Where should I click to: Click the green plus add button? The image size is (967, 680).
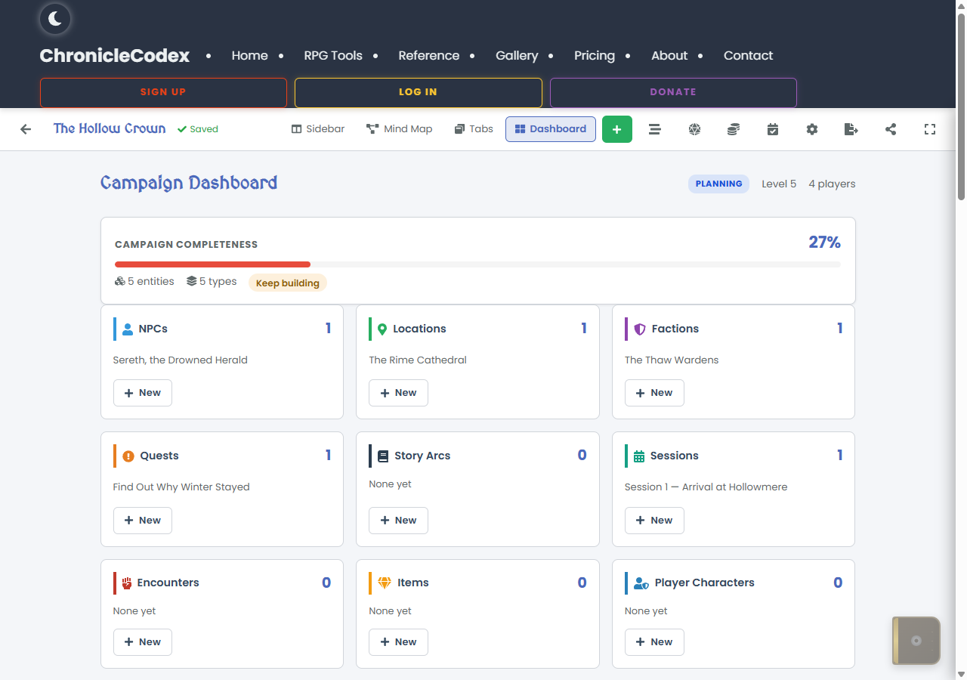point(616,129)
